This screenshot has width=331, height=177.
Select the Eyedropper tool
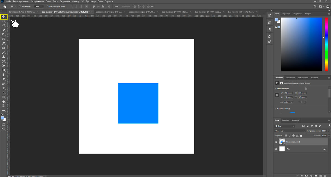tap(4, 43)
